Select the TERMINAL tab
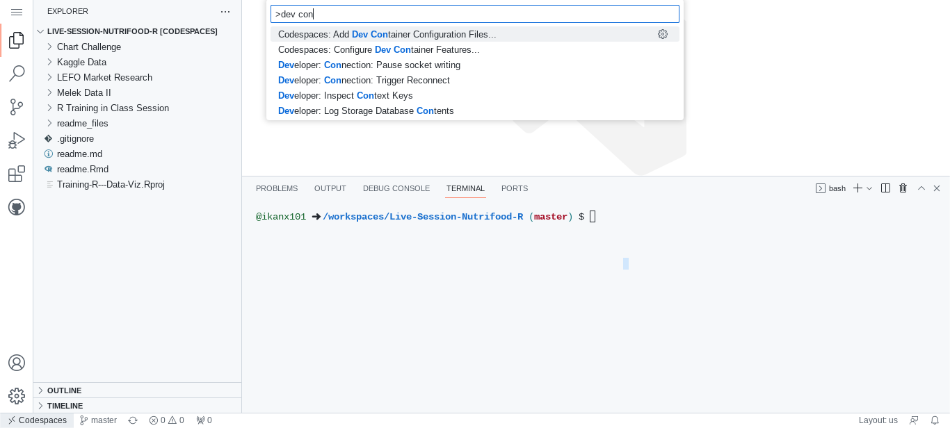Screen dimensions: 950x428 point(465,188)
